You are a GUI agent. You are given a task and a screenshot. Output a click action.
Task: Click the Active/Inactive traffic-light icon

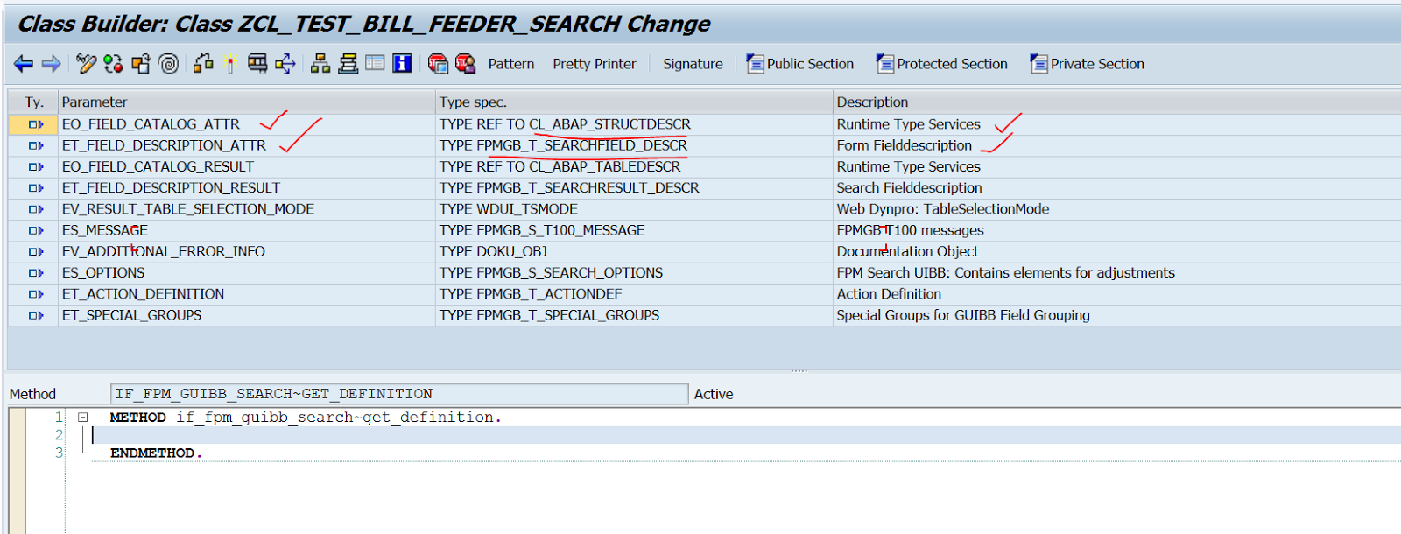(113, 64)
